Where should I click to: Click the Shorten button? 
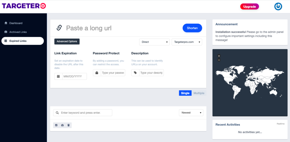[192, 28]
